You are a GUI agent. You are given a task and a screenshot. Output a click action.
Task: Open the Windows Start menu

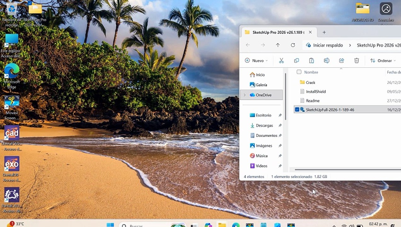coord(110,225)
